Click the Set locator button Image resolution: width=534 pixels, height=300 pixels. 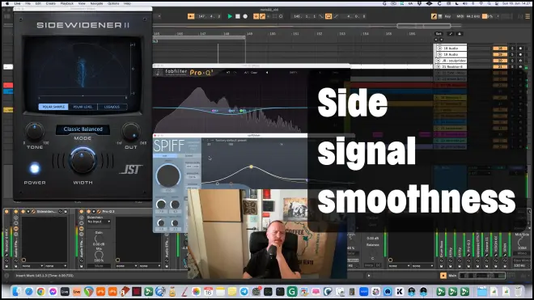tap(439, 34)
